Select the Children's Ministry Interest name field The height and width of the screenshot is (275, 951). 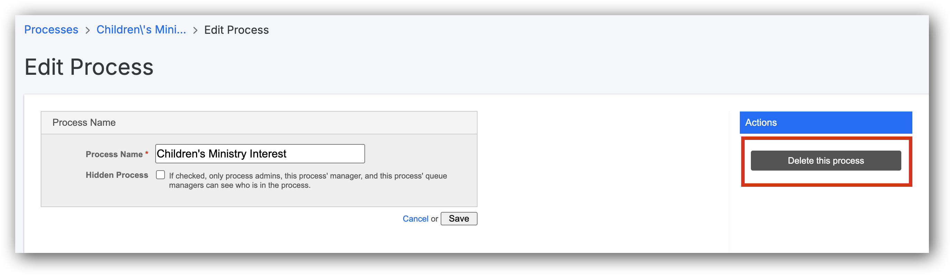[x=259, y=153]
